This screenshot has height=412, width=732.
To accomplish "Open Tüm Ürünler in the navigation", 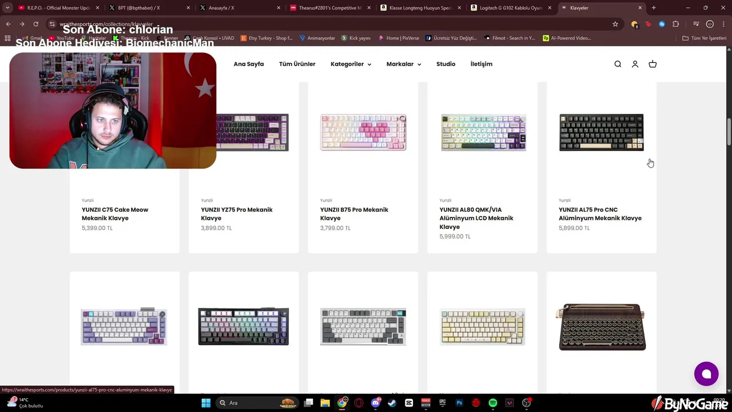I will (297, 64).
